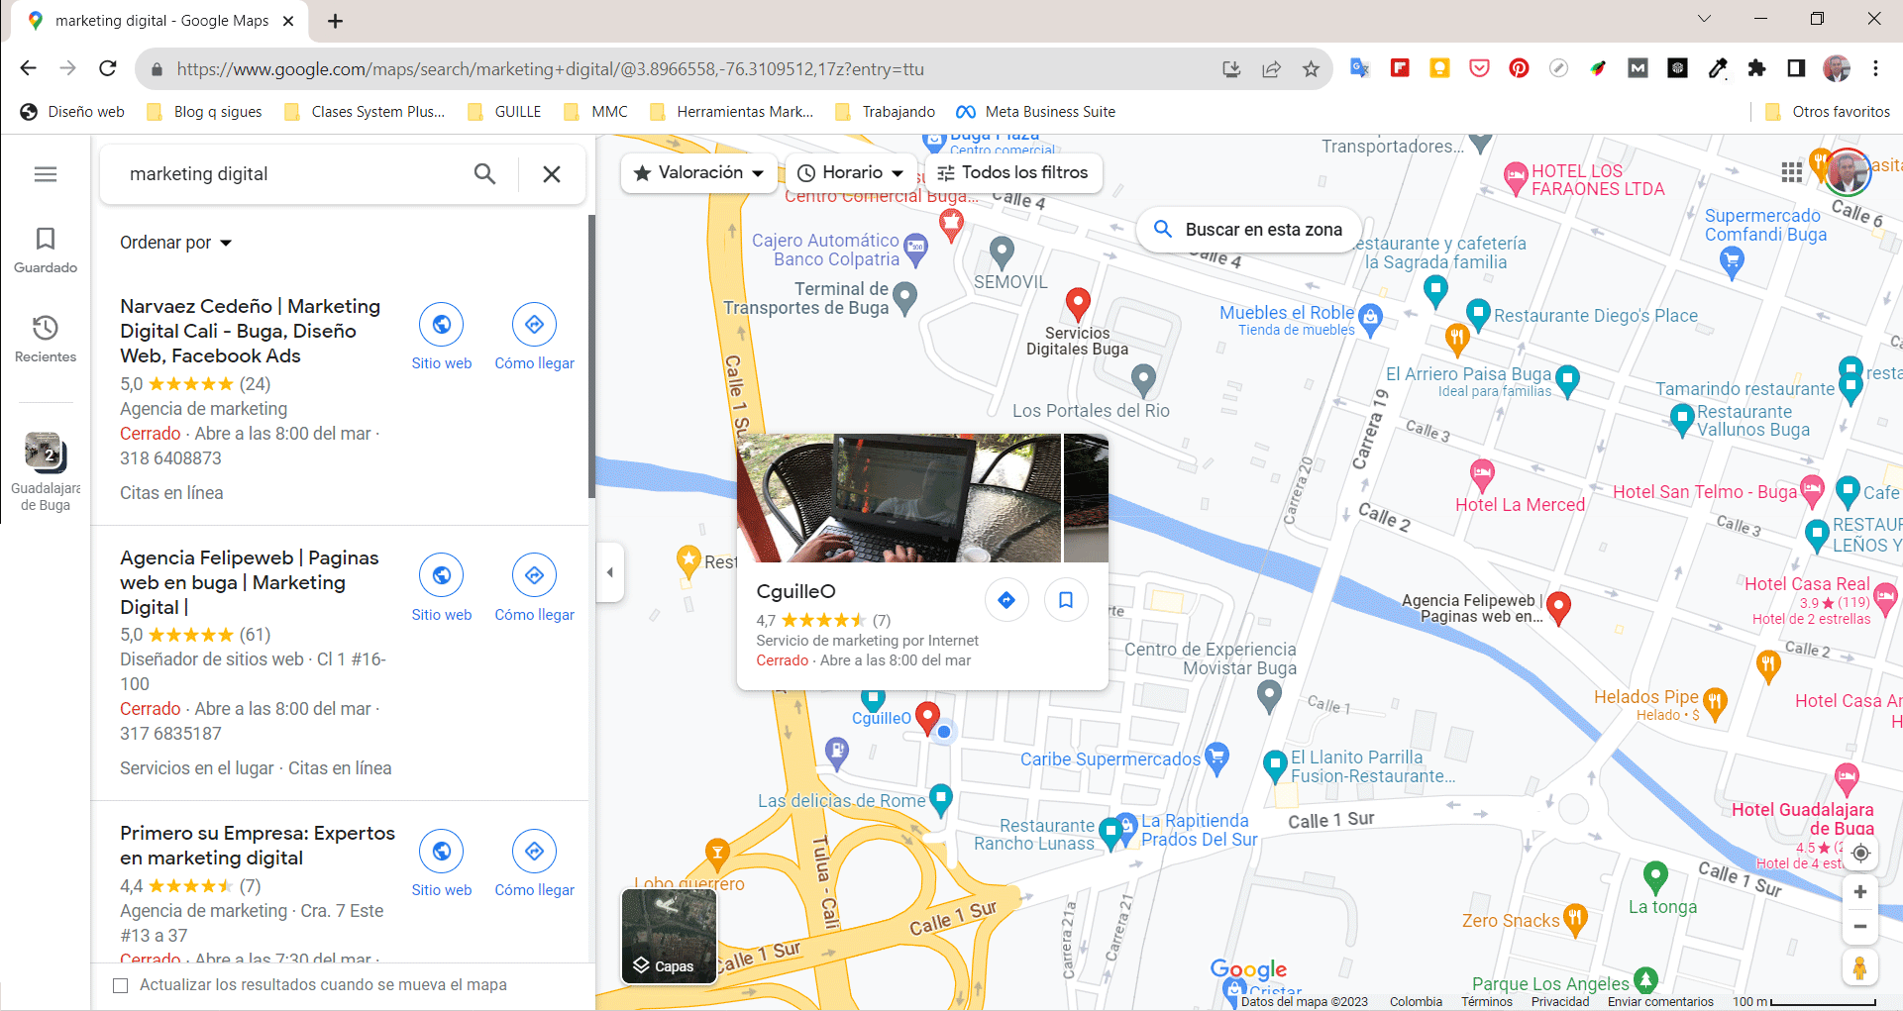Click the Street View pegman
Image resolution: width=1903 pixels, height=1011 pixels.
click(x=1860, y=968)
